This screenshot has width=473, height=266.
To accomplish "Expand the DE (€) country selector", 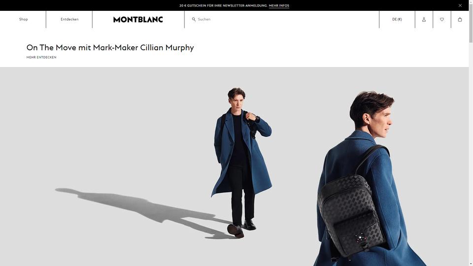I will click(397, 19).
